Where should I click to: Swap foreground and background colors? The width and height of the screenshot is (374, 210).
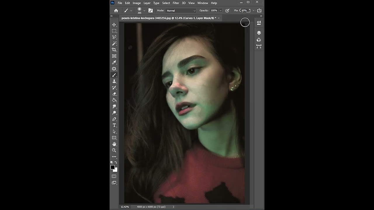[116, 162]
